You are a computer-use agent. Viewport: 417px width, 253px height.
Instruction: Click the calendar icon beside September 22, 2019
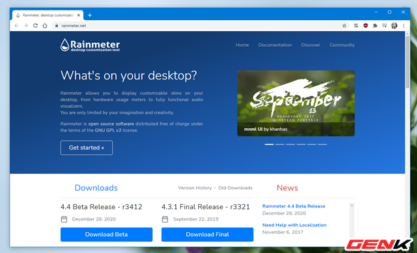click(165, 219)
